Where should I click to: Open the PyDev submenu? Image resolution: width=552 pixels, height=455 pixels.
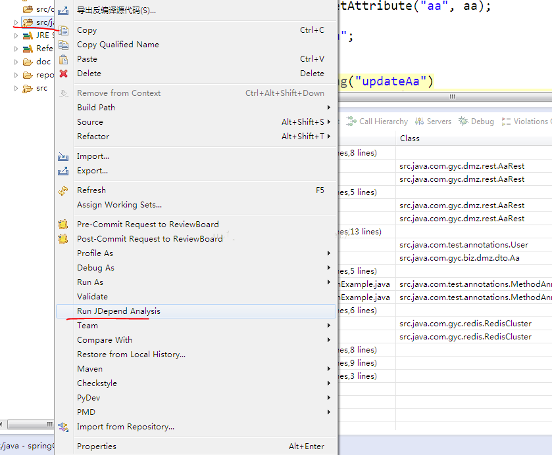(x=196, y=398)
